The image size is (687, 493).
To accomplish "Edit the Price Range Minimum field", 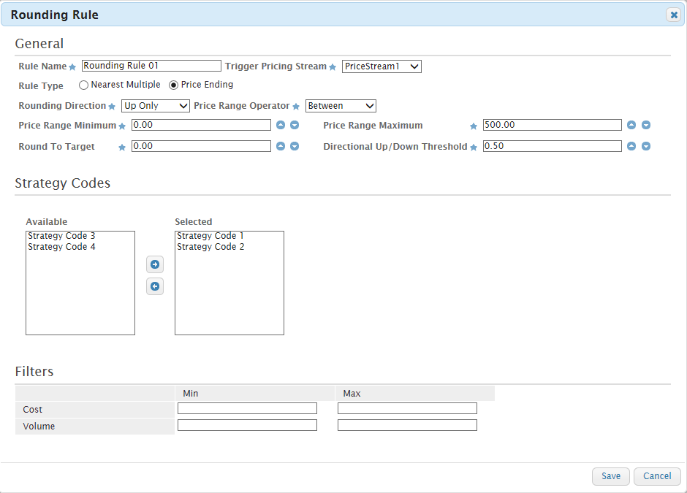I will point(201,125).
